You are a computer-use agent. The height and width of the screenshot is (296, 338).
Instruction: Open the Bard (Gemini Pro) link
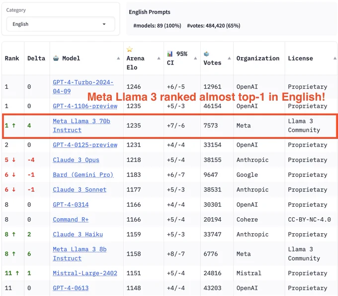pos(83,175)
